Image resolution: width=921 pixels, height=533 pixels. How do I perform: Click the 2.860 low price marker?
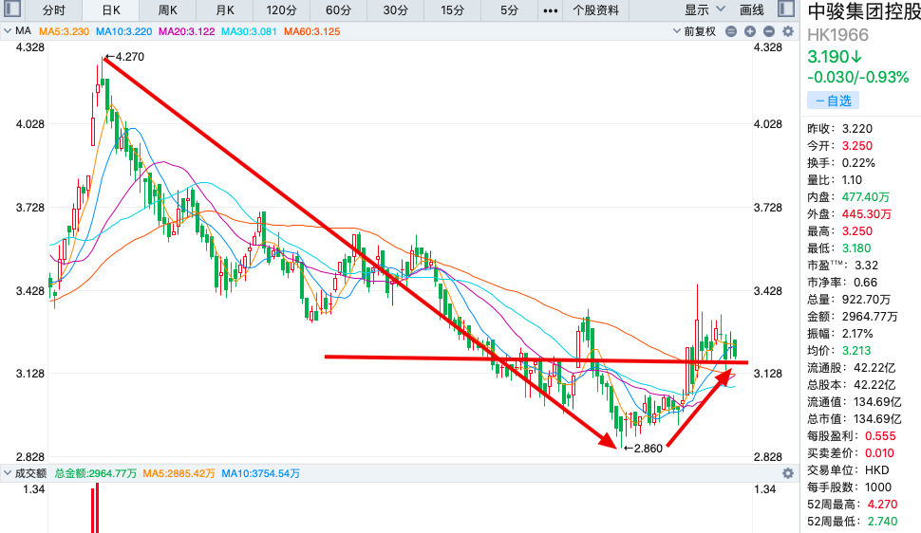tap(643, 449)
